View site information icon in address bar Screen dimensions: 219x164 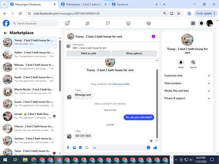29,14
